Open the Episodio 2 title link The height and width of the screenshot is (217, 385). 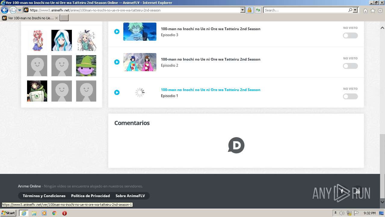click(x=211, y=59)
